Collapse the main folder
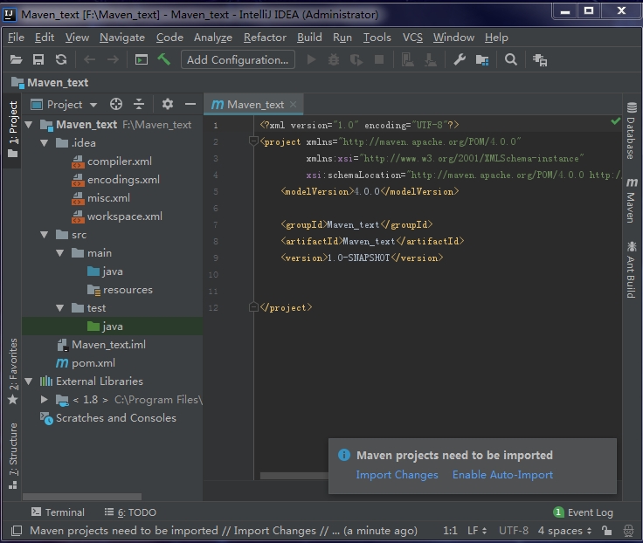 coord(60,253)
